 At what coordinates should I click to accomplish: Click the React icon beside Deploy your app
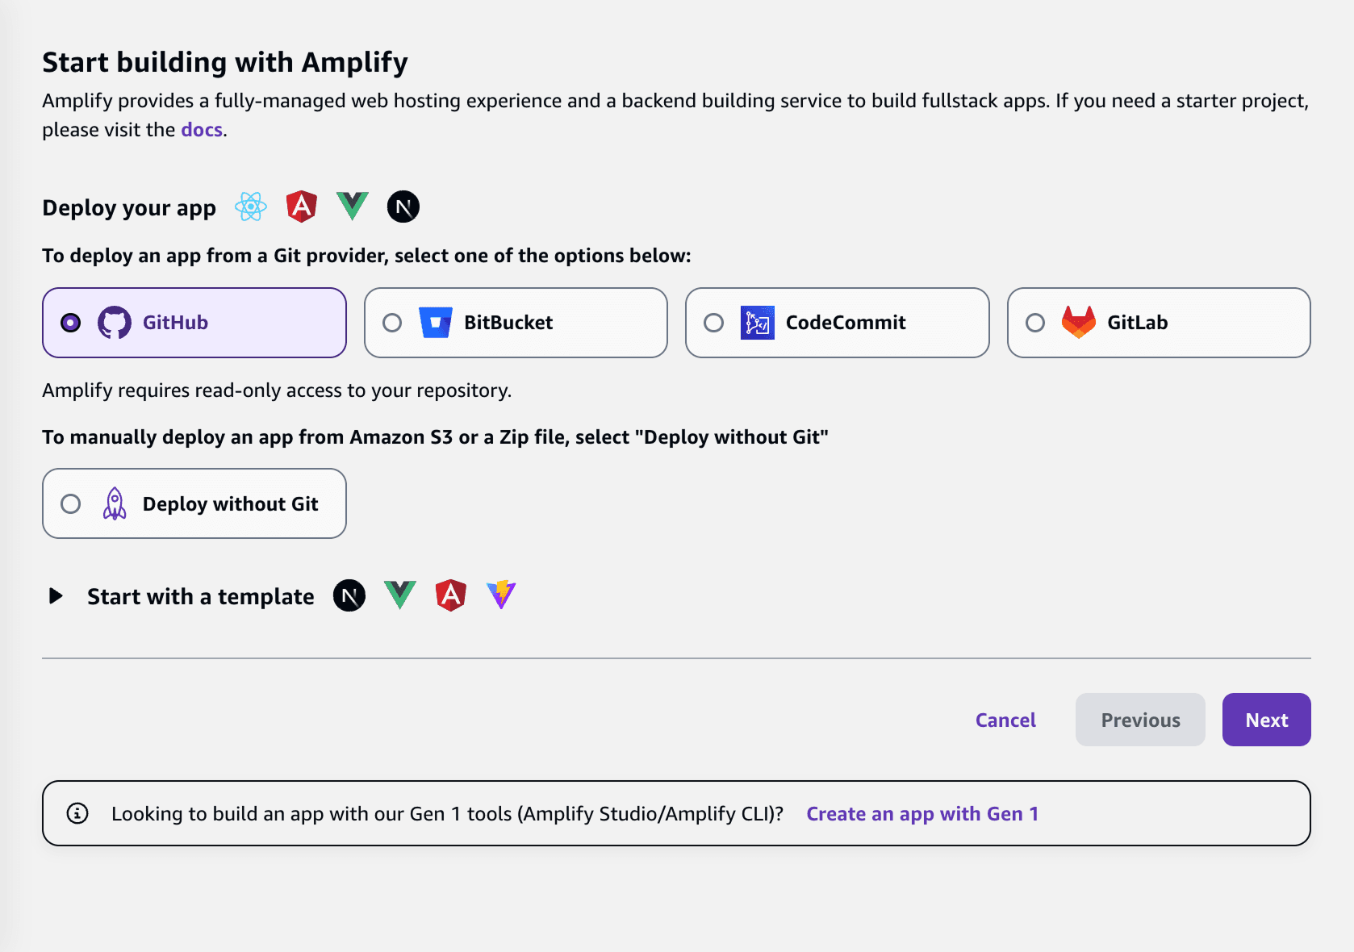pyautogui.click(x=251, y=207)
